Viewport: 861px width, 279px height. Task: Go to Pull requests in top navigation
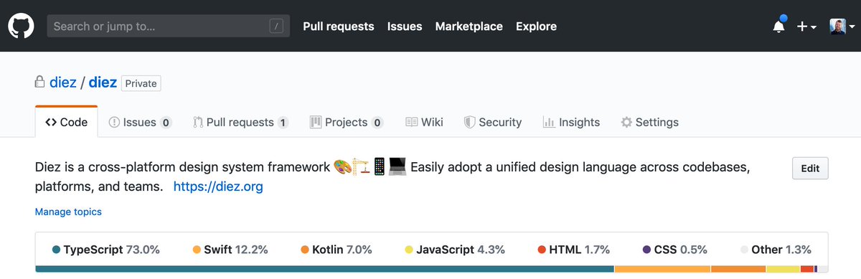[x=339, y=27]
